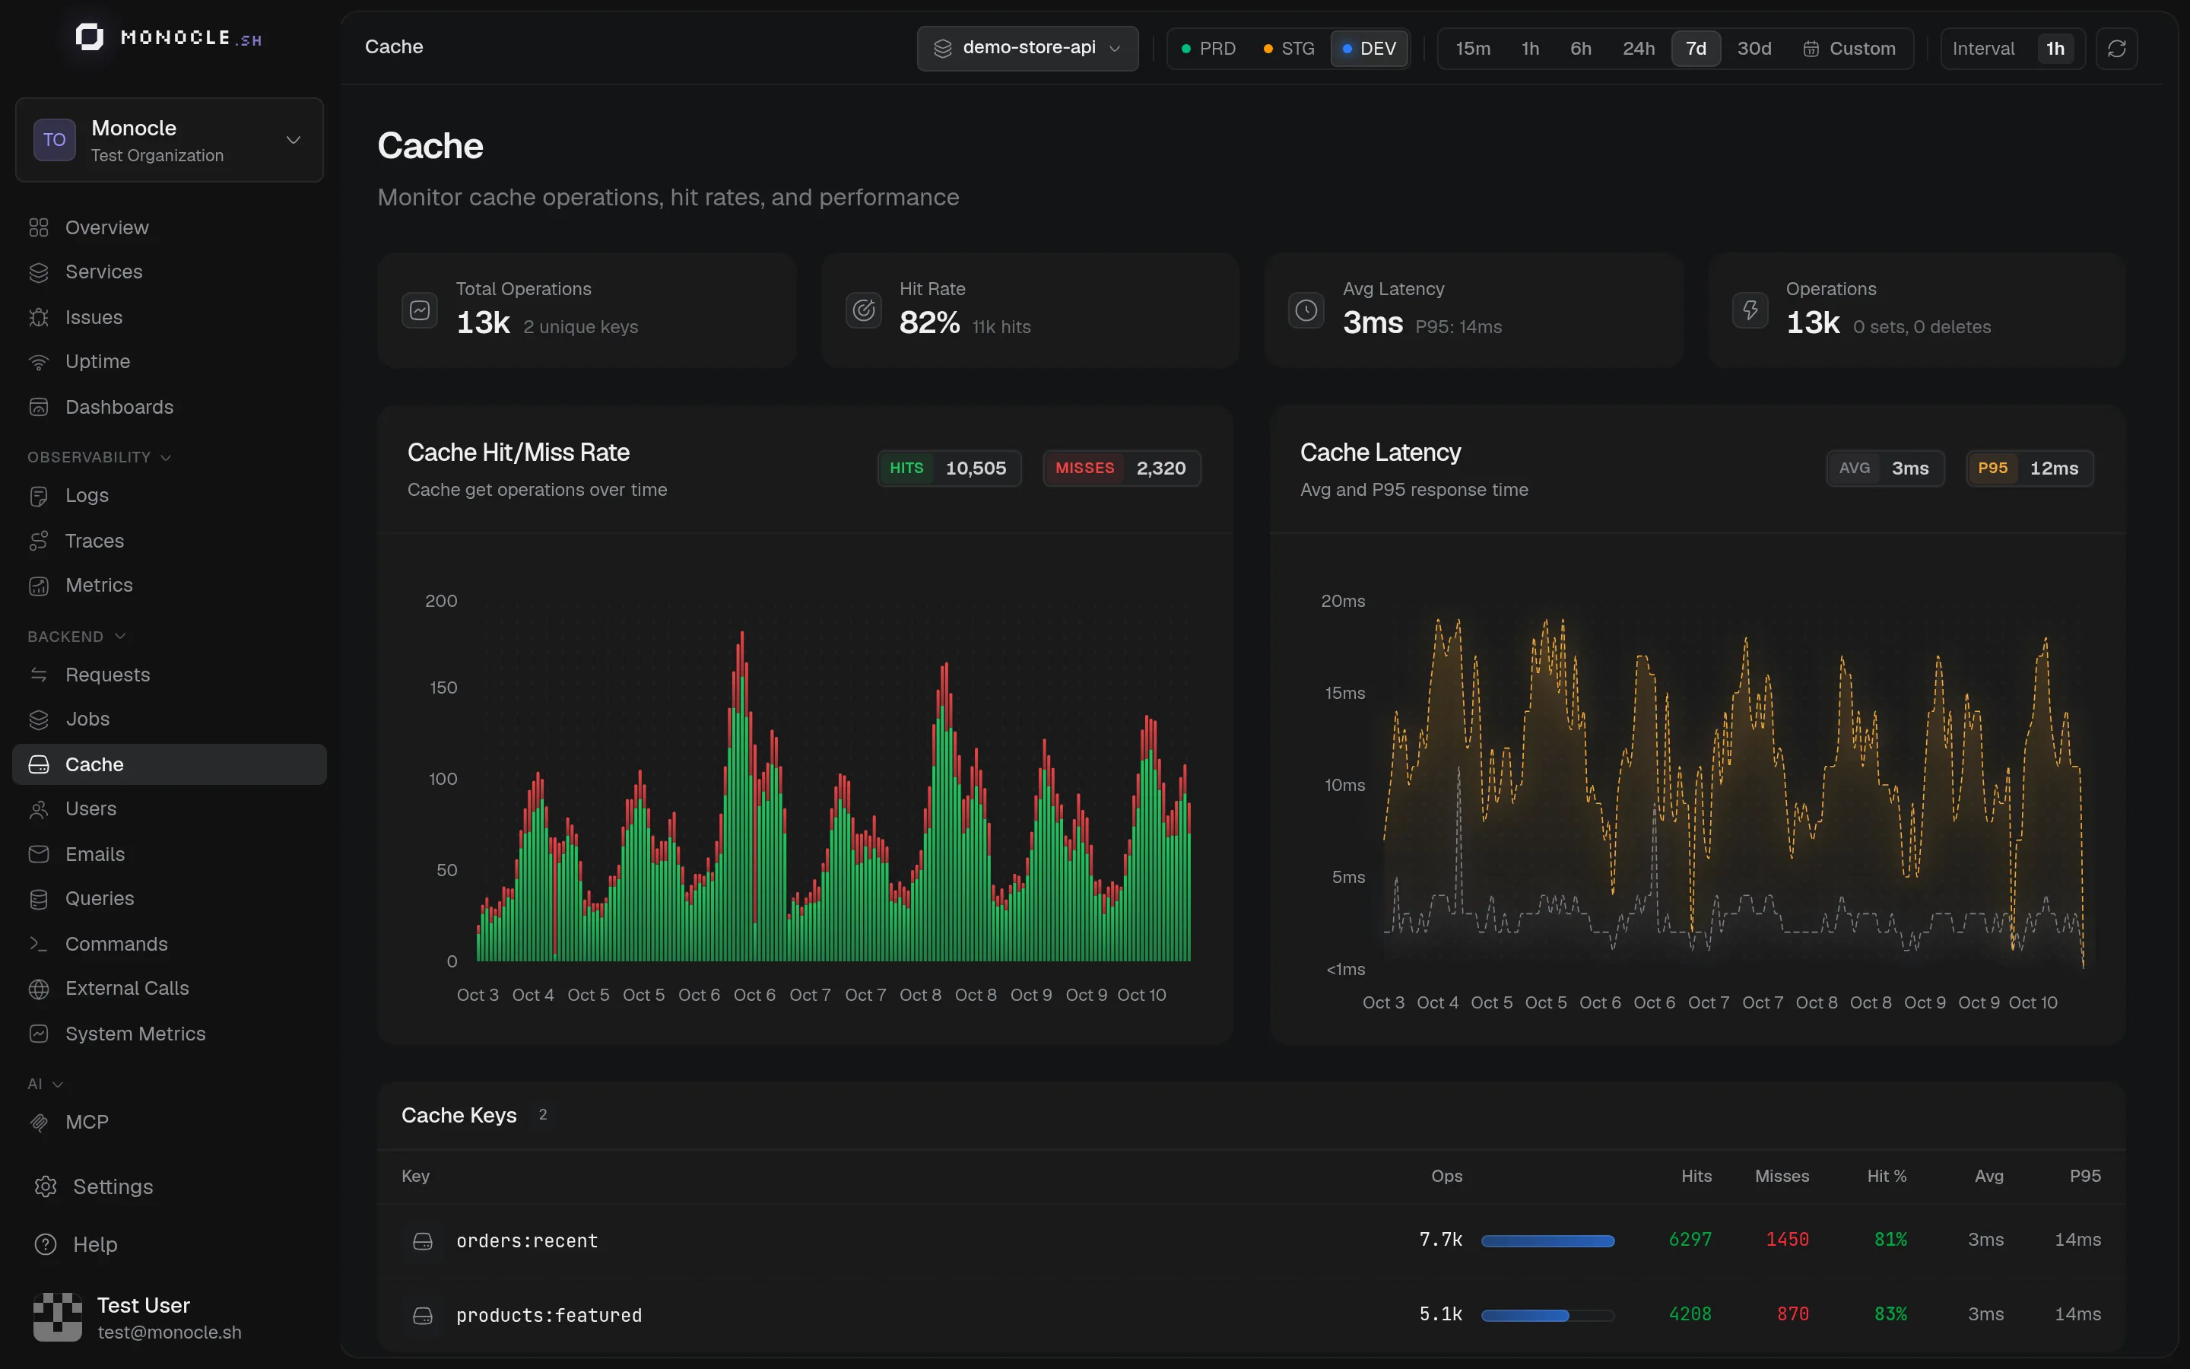Click the Hit Rate target icon
Image resolution: width=2190 pixels, height=1369 pixels.
point(863,310)
